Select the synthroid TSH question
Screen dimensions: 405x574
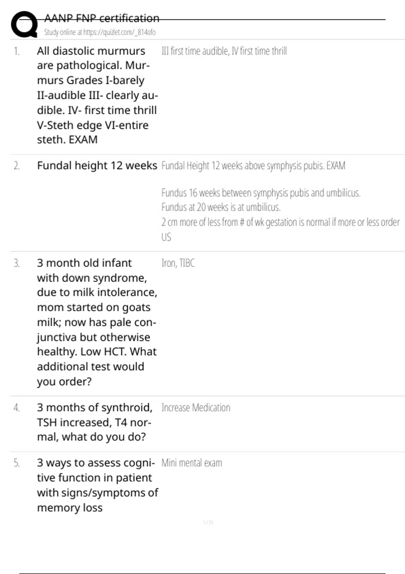tap(94, 422)
